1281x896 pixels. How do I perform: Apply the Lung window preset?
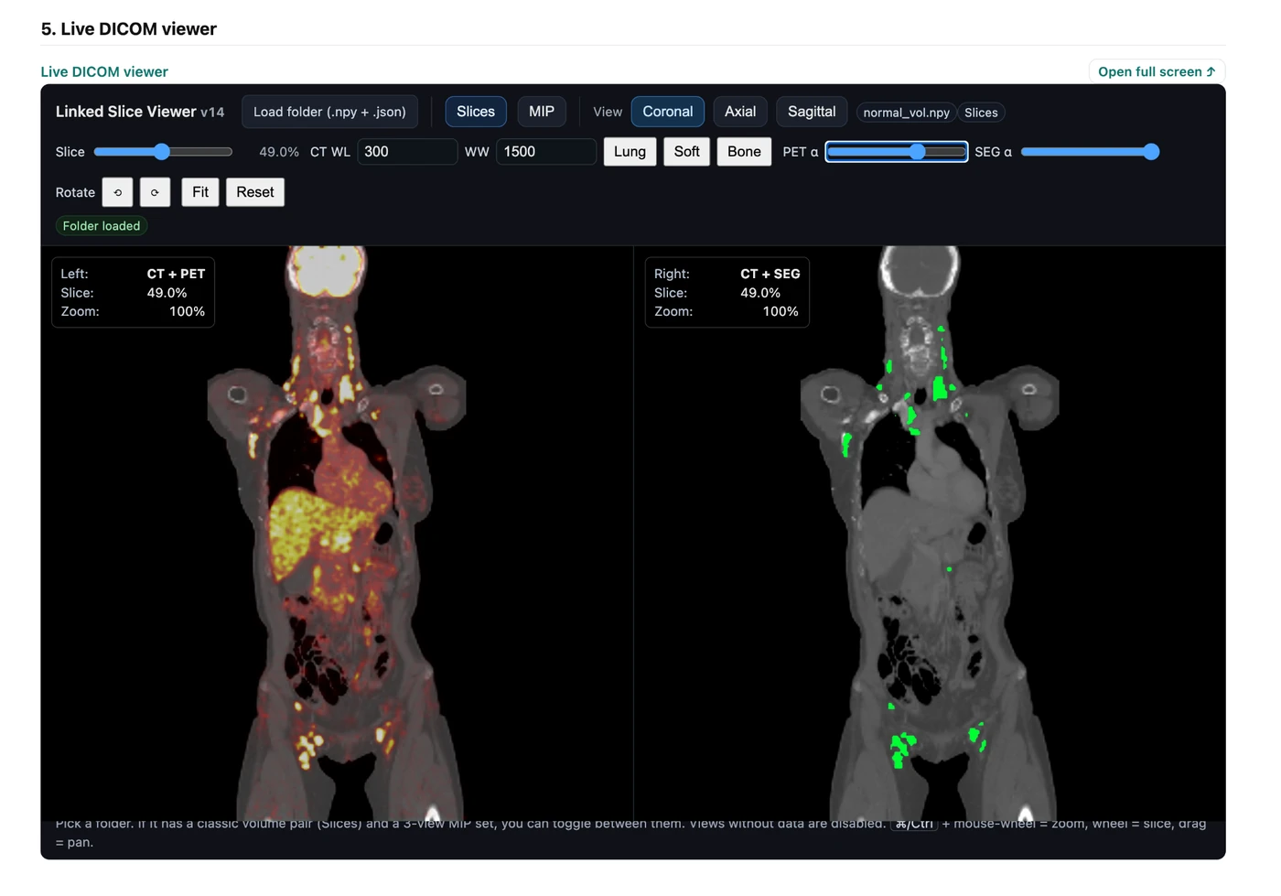coord(630,151)
